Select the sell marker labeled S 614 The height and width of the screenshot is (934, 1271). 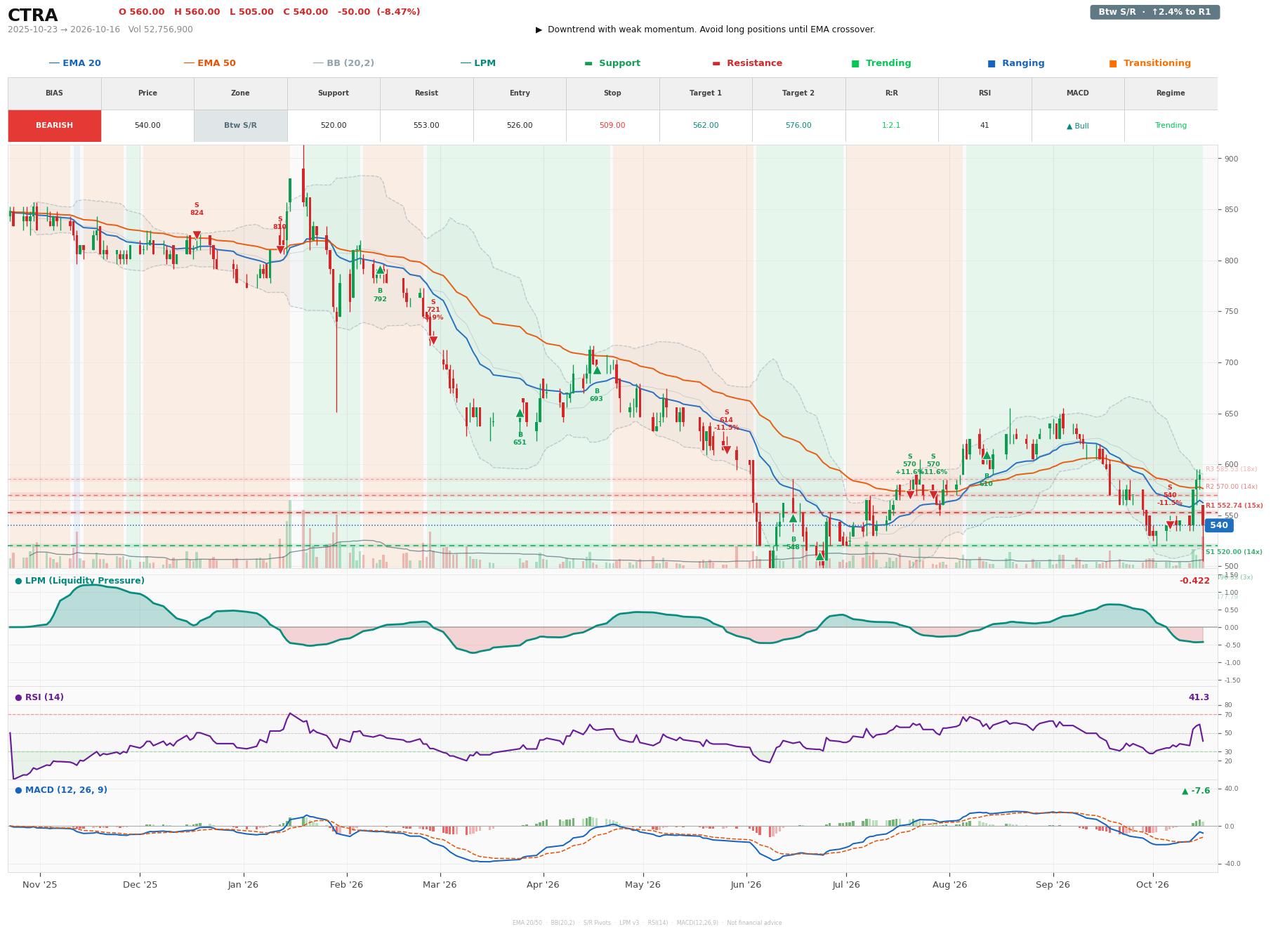pyautogui.click(x=727, y=450)
